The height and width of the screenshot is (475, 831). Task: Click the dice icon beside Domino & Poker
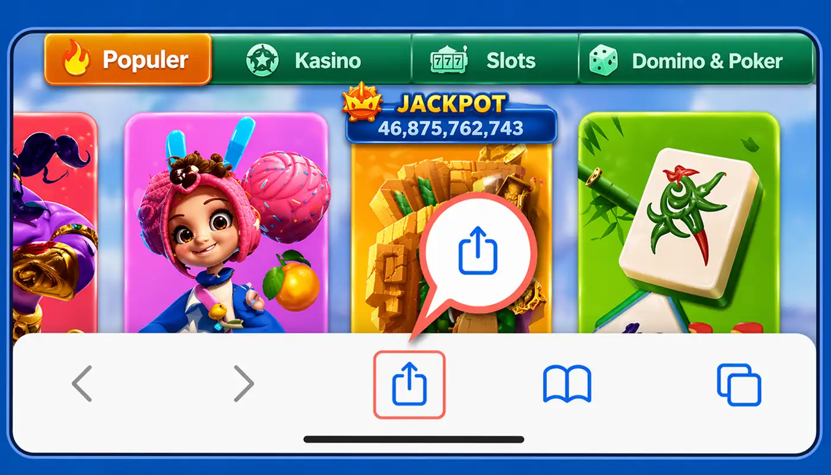pyautogui.click(x=603, y=60)
